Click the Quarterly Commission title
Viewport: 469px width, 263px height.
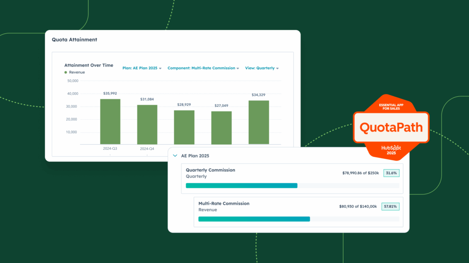click(210, 170)
